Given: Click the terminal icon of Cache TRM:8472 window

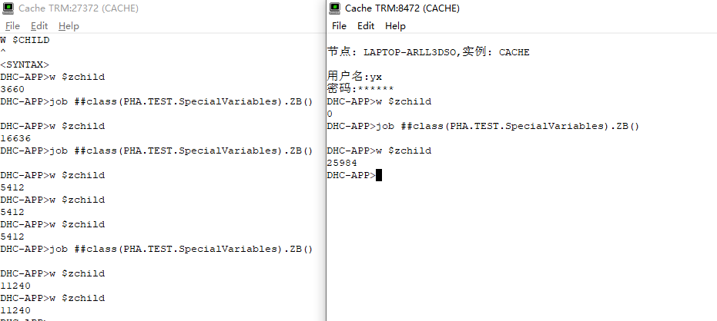Looking at the screenshot, I should (335, 8).
